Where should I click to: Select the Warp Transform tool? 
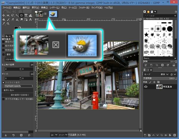click(30, 15)
